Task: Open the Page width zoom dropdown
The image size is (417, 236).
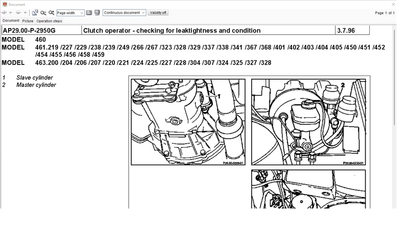Action: pos(70,13)
